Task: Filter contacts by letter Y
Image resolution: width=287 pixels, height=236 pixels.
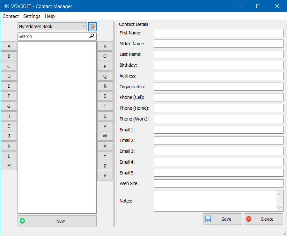Action: pyautogui.click(x=105, y=156)
